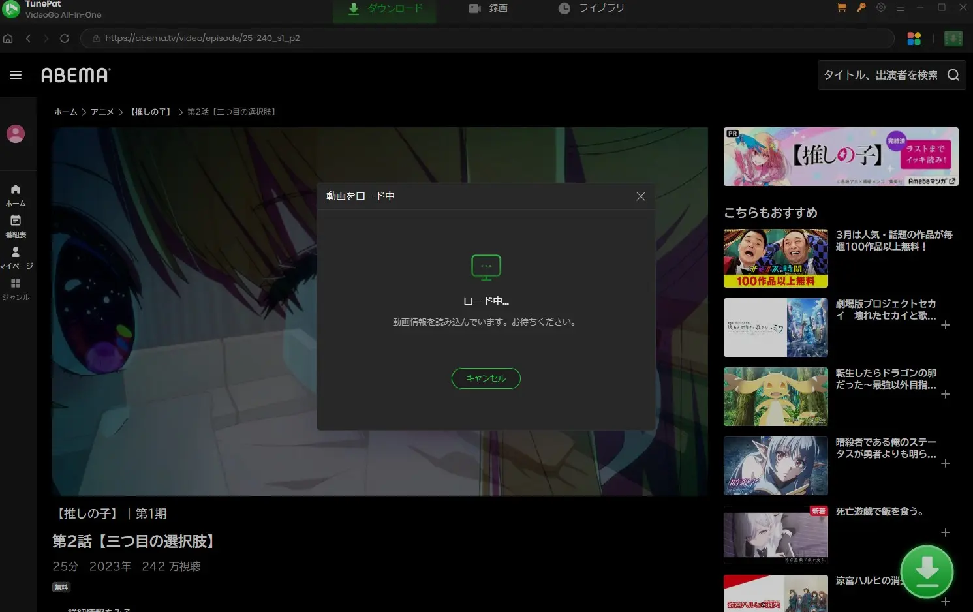Open the user profile avatar
Screen dimensions: 973x612
click(x=16, y=134)
